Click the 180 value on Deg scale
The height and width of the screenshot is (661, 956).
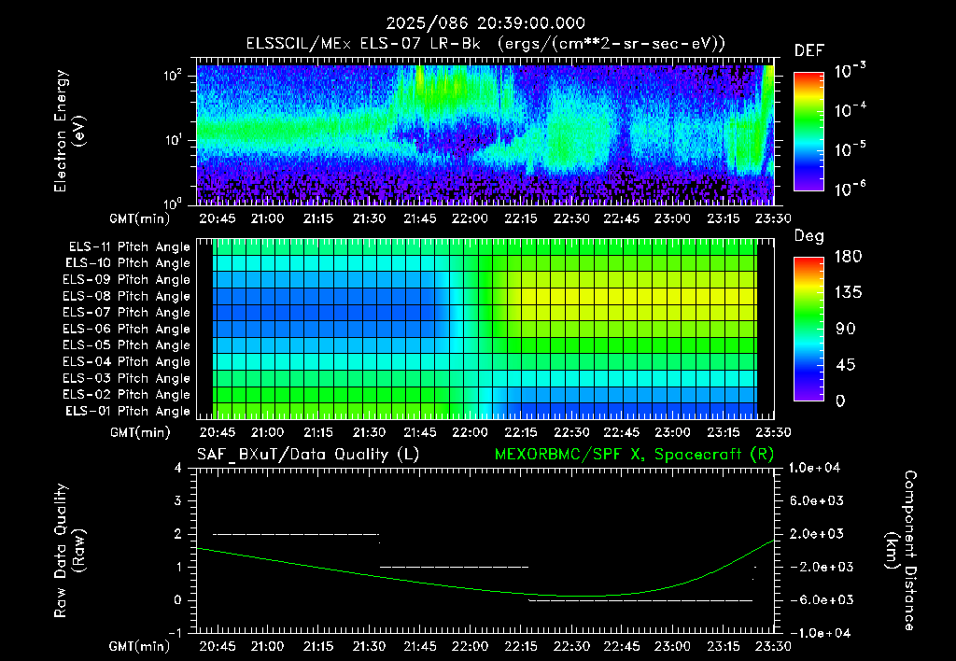click(x=848, y=257)
